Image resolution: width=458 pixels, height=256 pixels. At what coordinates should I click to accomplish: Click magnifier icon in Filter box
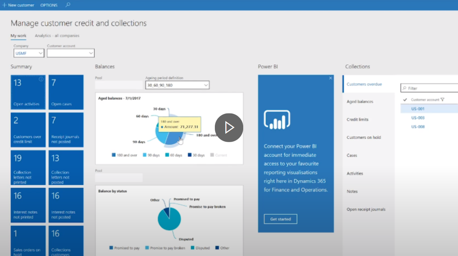click(x=405, y=88)
